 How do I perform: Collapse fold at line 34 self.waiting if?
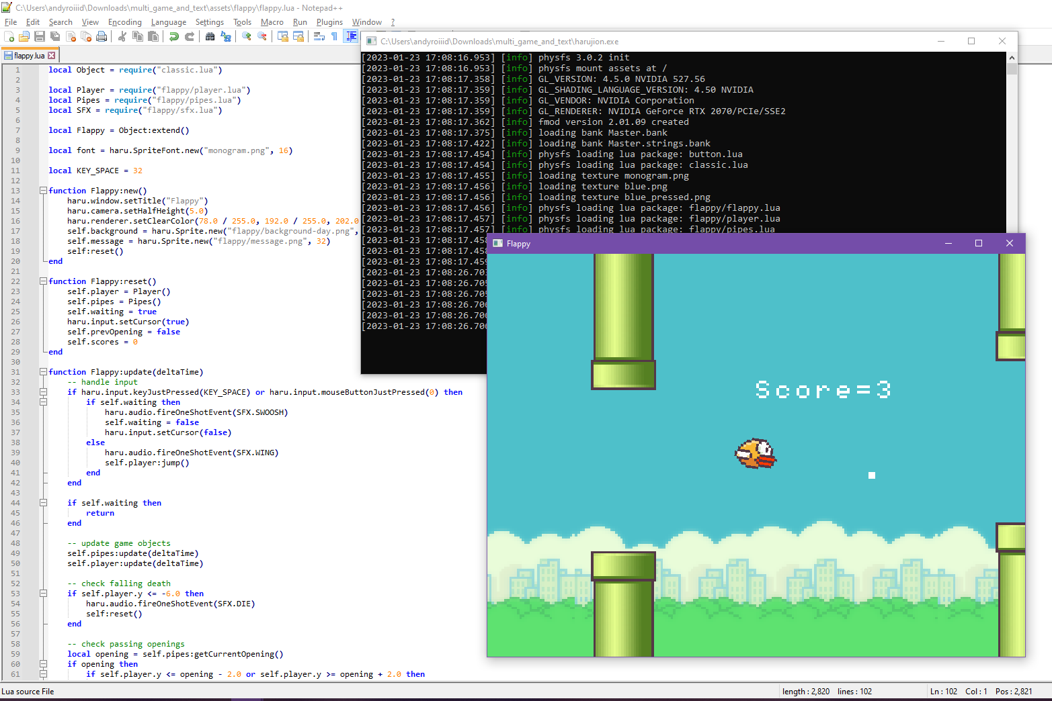point(43,402)
